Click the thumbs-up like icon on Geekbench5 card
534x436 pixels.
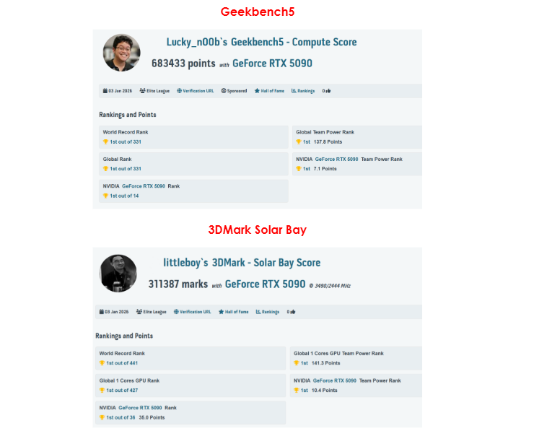(x=328, y=91)
